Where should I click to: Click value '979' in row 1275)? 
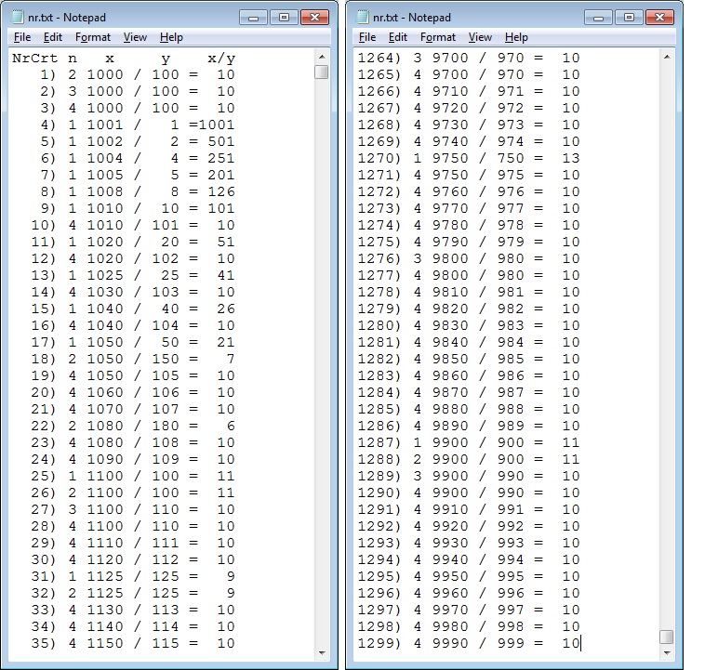[511, 243]
